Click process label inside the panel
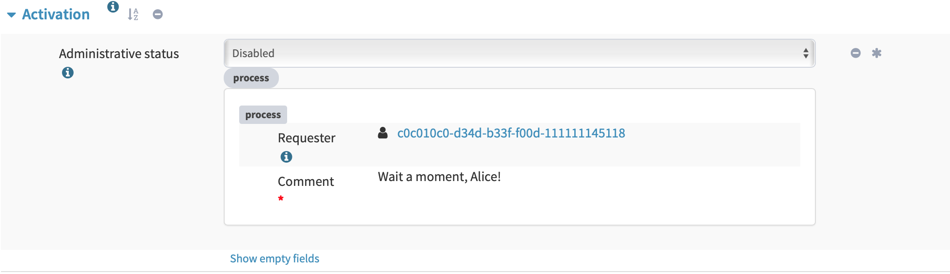950x274 pixels. [x=263, y=115]
